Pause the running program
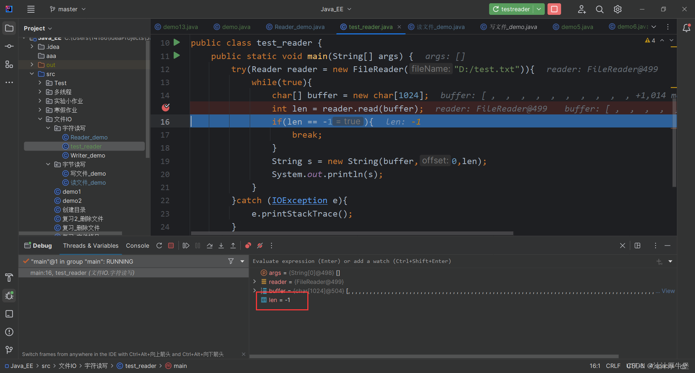The image size is (695, 373). click(x=197, y=246)
